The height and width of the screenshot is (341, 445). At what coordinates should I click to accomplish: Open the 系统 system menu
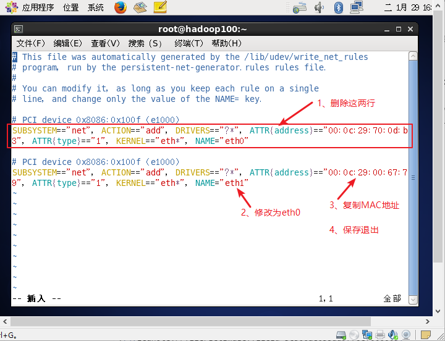click(95, 7)
